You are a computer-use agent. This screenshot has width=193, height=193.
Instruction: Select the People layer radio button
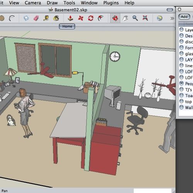181,83
